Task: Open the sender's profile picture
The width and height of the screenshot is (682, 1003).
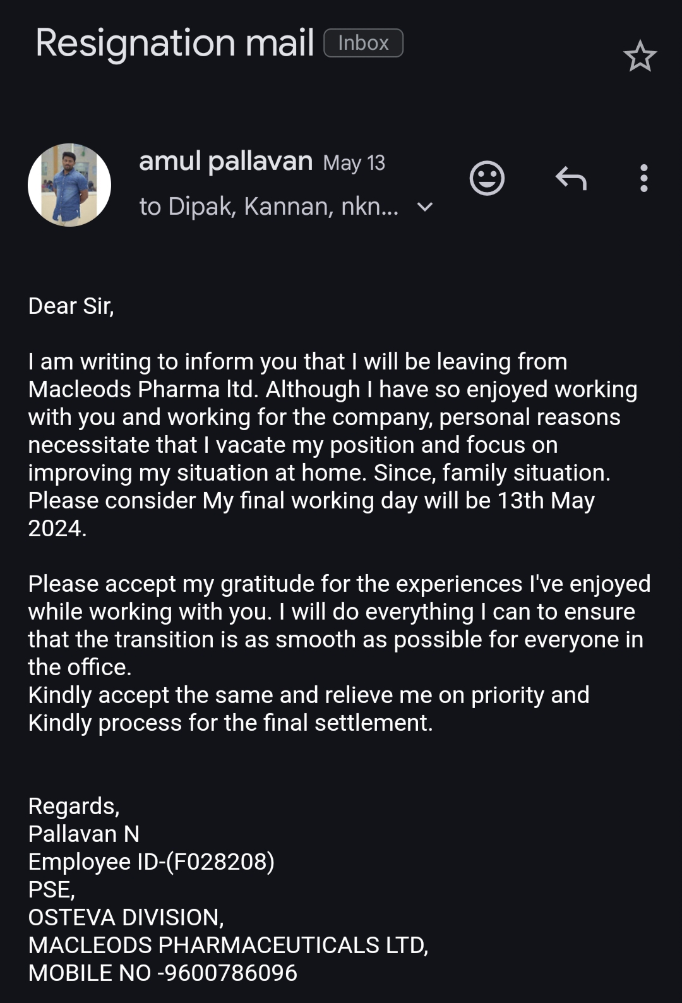Action: [69, 185]
